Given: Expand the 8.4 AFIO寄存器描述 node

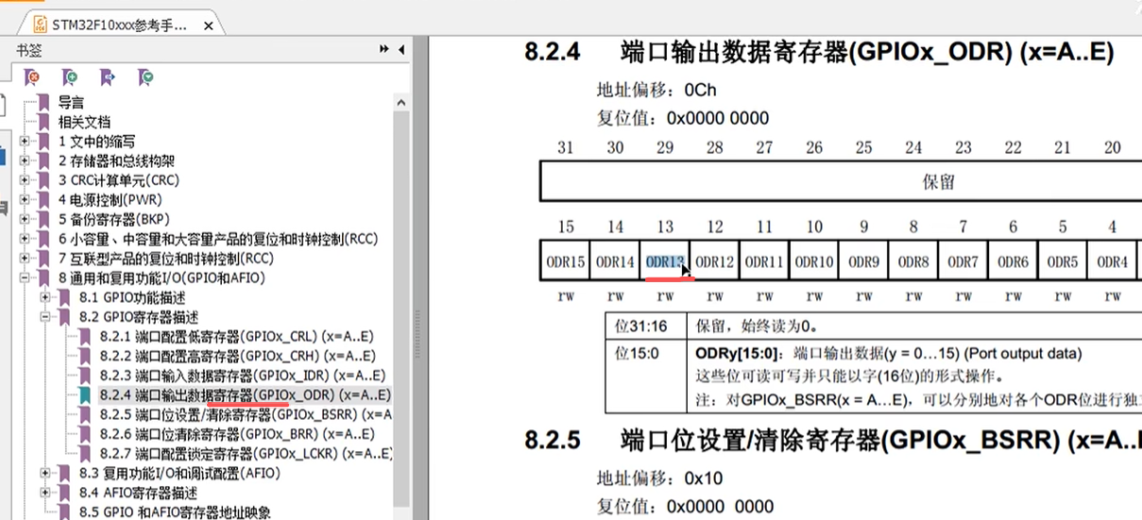Looking at the screenshot, I should pyautogui.click(x=45, y=493).
